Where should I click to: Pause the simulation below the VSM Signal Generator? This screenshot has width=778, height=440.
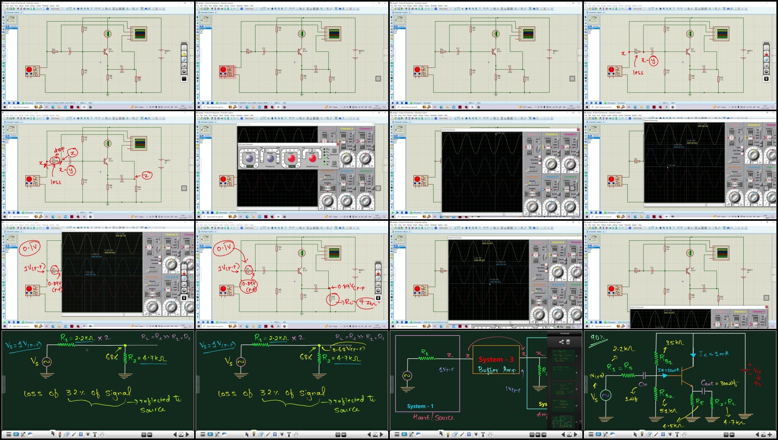(x=208, y=212)
